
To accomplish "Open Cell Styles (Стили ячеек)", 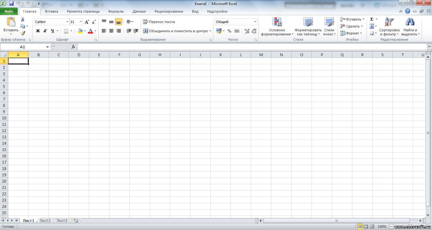I will [x=329, y=27].
